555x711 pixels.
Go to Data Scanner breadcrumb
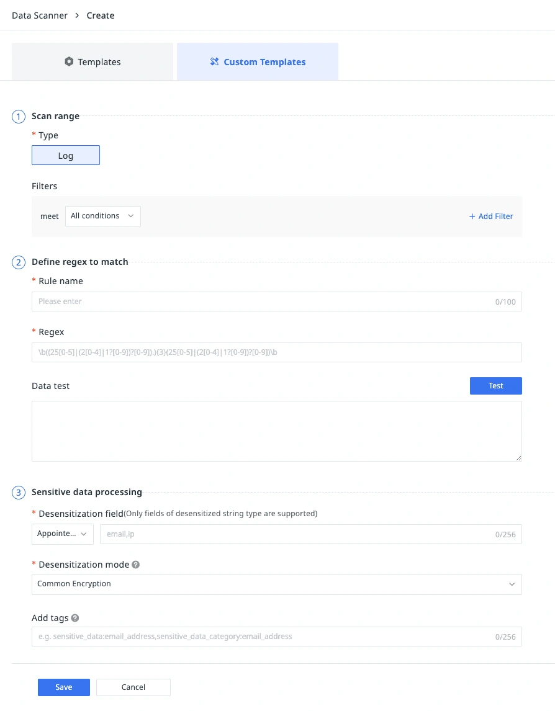40,16
